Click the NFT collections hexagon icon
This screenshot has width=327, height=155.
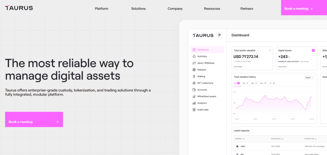(x=194, y=83)
